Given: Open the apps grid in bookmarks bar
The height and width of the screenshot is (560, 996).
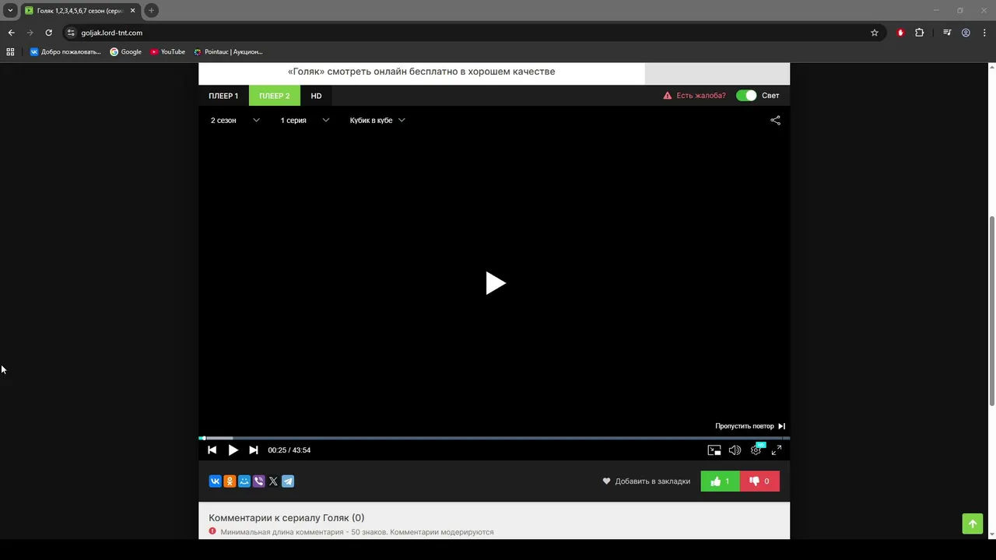Looking at the screenshot, I should (10, 52).
